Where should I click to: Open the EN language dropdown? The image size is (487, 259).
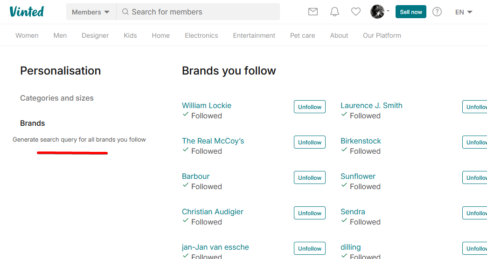(464, 12)
